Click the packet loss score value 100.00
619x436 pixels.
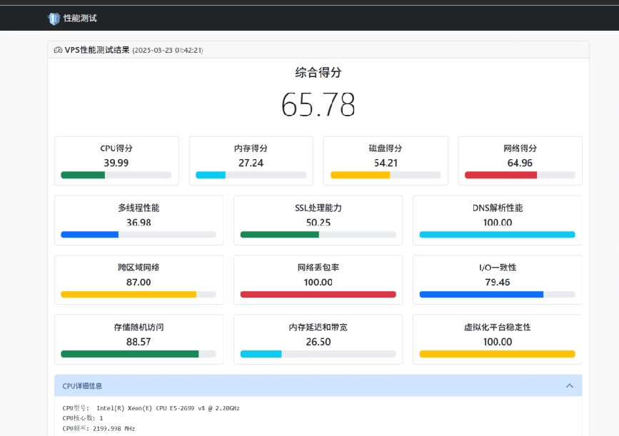click(x=318, y=282)
